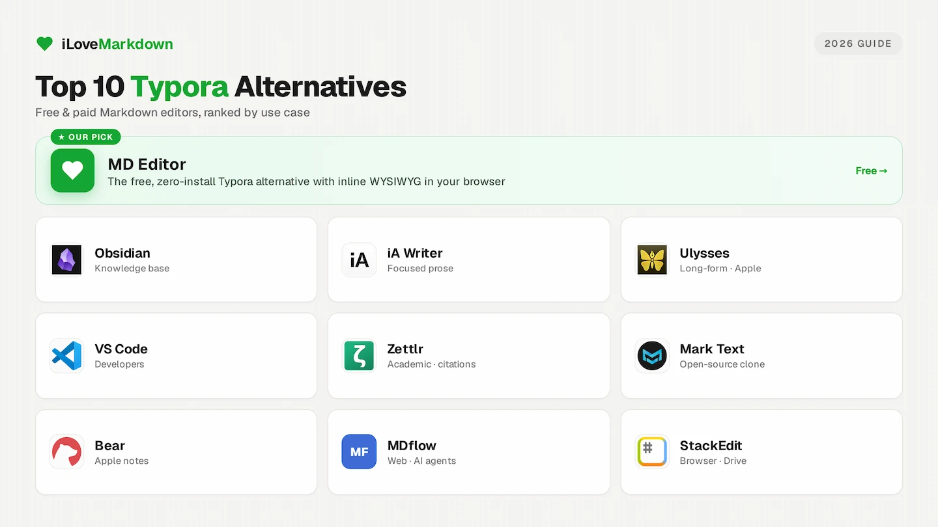Click the 2026 GUIDE badge
938x527 pixels.
[x=858, y=44]
